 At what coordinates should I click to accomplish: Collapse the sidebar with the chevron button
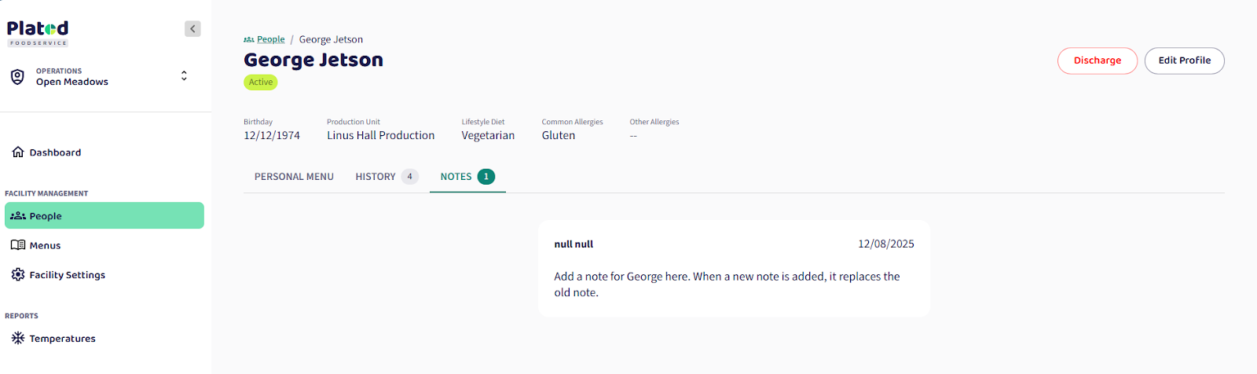[192, 29]
